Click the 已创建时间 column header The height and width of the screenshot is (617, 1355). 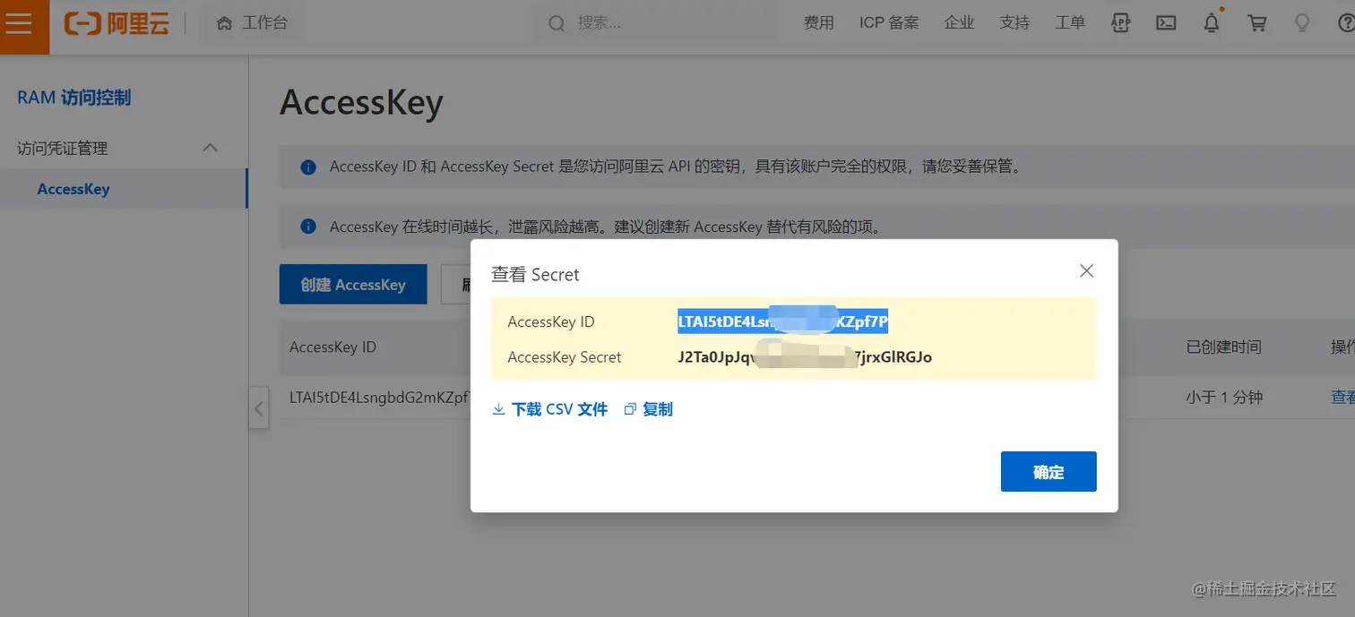[x=1223, y=347]
